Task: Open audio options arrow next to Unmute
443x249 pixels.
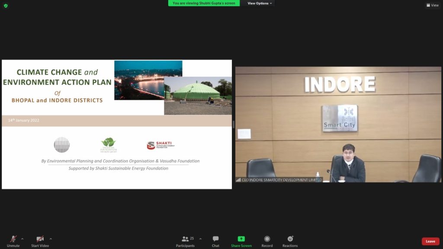Action: click(x=22, y=239)
